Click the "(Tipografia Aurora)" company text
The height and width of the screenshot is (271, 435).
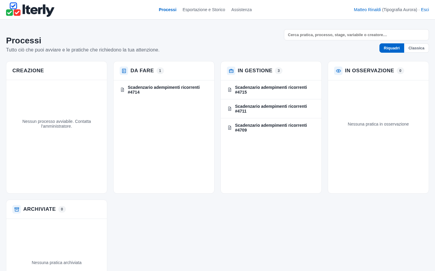tap(400, 10)
